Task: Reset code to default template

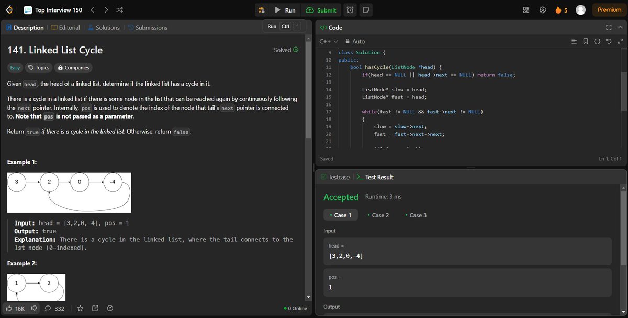Action: [x=609, y=41]
